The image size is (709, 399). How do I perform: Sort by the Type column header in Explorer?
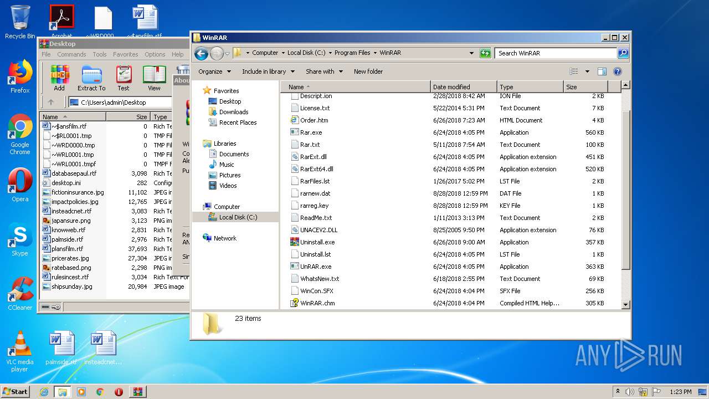(530, 87)
